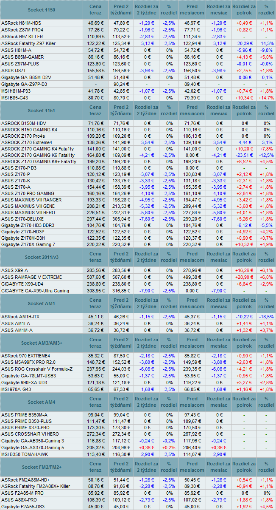Click the +14,7% value for MSI B85-G43
The height and width of the screenshot is (510, 276).
click(266, 98)
